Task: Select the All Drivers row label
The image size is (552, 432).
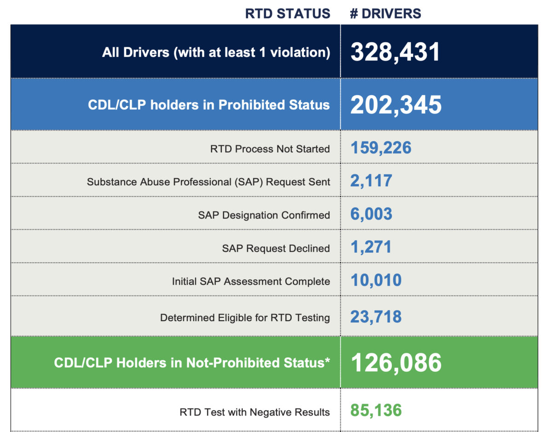Action: click(x=216, y=52)
